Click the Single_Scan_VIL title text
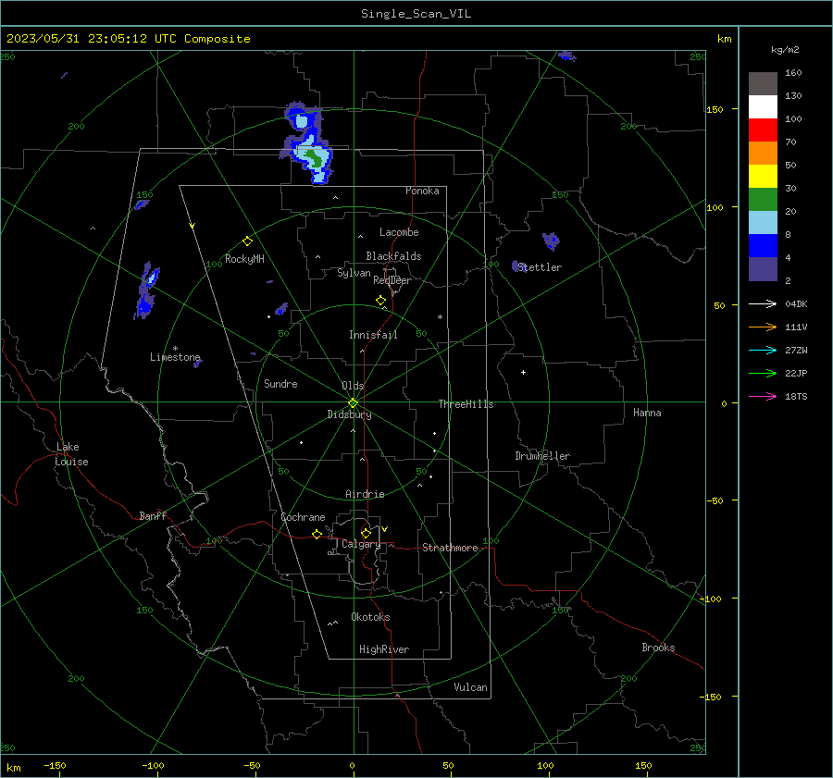Image resolution: width=833 pixels, height=778 pixels. pyautogui.click(x=416, y=14)
